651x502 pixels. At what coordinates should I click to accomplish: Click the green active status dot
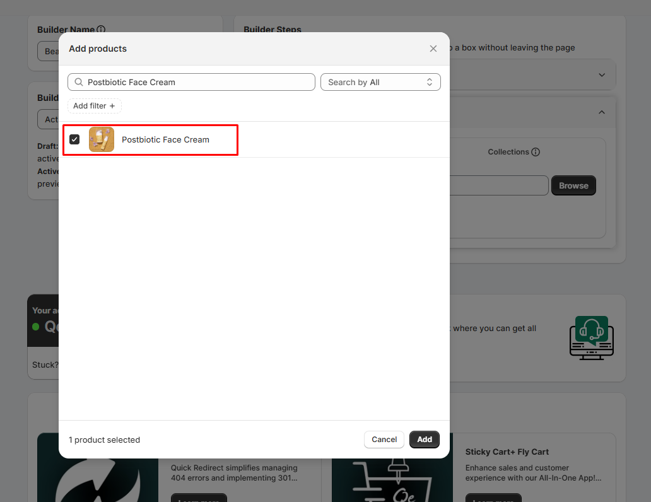point(36,327)
